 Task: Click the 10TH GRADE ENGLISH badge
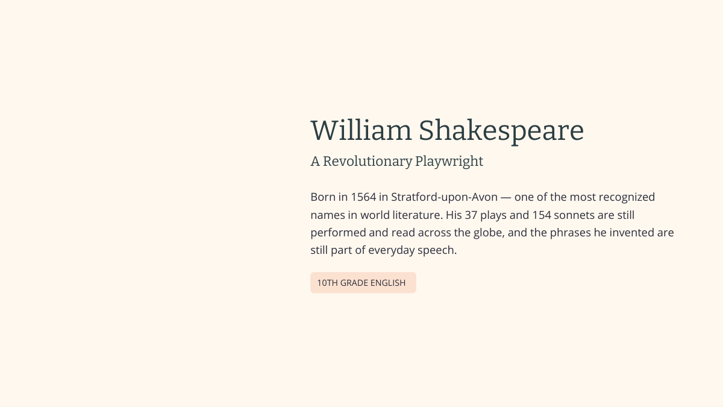pyautogui.click(x=363, y=283)
